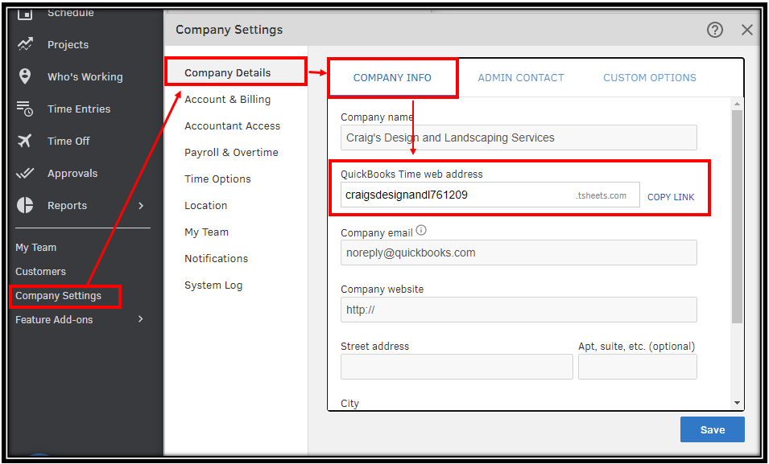The width and height of the screenshot is (769, 464).
Task: Click the Company email input field
Action: [519, 253]
